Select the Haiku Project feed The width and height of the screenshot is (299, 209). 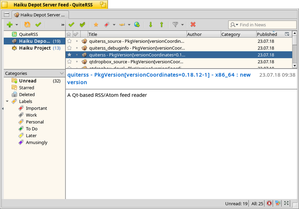point(34,48)
